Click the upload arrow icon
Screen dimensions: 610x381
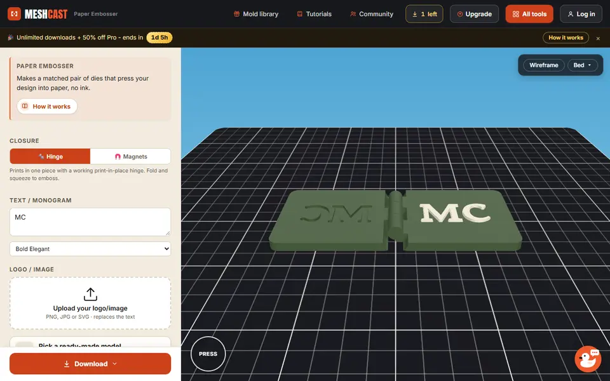[90, 294]
